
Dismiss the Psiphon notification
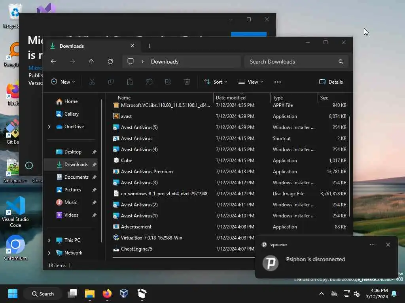coord(388,245)
